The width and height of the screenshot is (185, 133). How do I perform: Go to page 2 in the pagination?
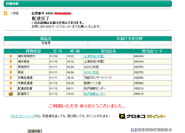[137, 130]
